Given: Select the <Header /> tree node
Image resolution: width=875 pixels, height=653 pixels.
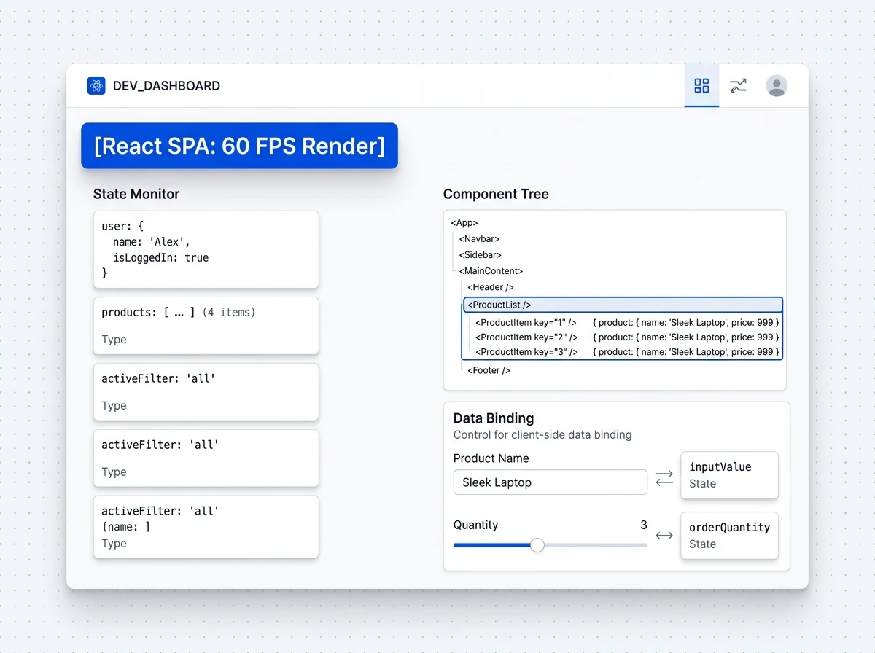Looking at the screenshot, I should 491,287.
